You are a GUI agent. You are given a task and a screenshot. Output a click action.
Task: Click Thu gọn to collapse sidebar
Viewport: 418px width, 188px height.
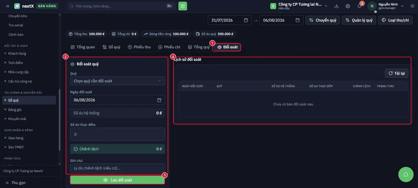(16, 183)
